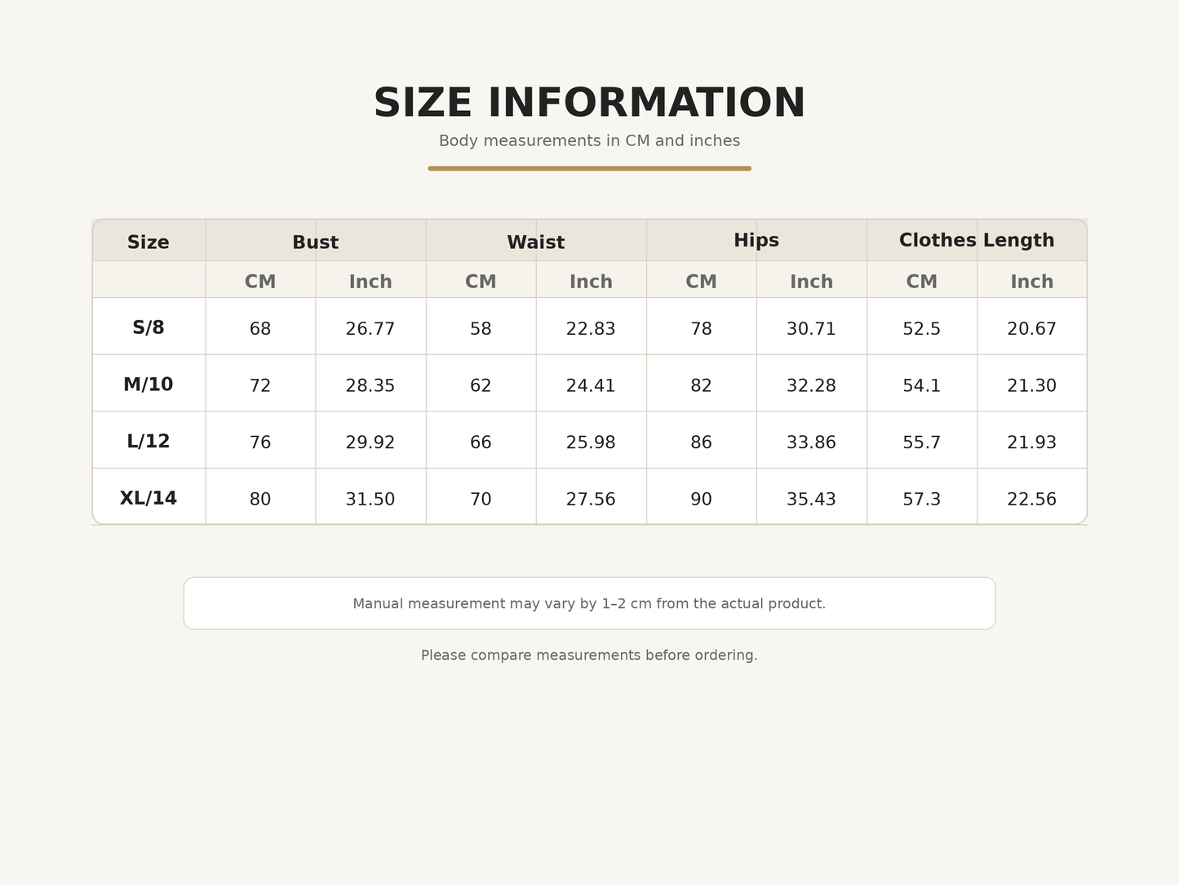Click the 33.86 hips inch cell
Viewport: 1179px width, 885px height.
click(x=811, y=442)
